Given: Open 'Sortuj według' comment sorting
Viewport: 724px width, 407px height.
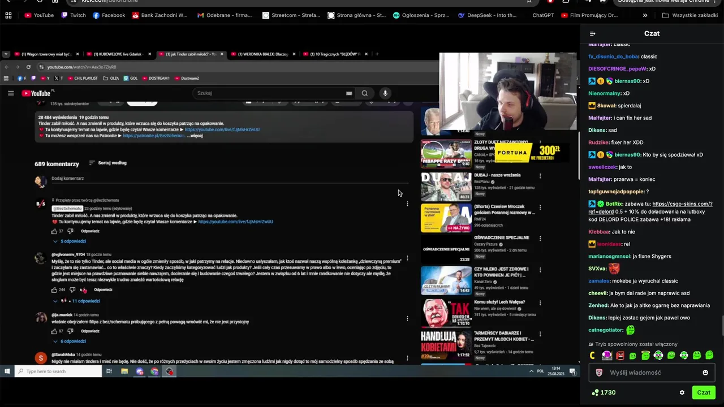Looking at the screenshot, I should pyautogui.click(x=108, y=163).
